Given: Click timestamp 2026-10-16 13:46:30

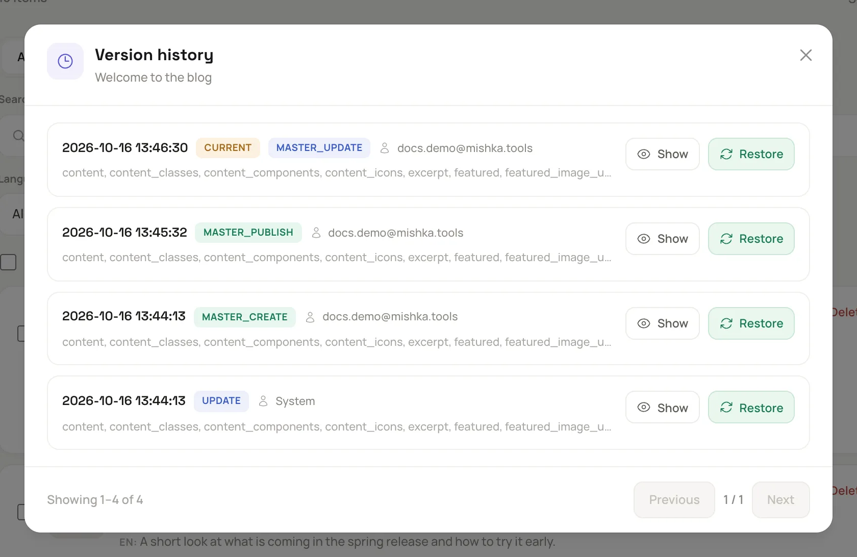Looking at the screenshot, I should [125, 148].
